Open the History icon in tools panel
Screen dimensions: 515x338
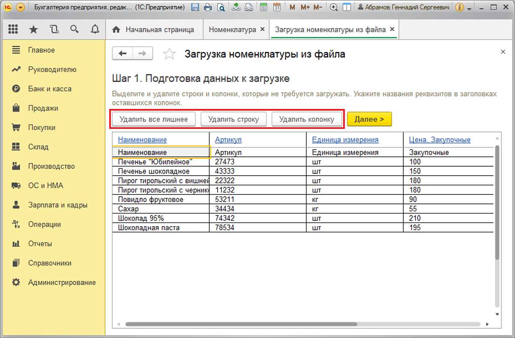pos(54,29)
